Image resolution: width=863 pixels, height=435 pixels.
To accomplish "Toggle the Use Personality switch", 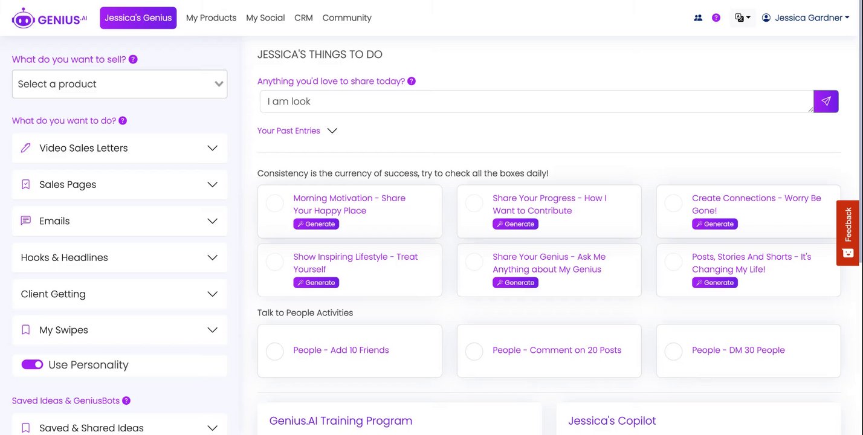I will (32, 365).
